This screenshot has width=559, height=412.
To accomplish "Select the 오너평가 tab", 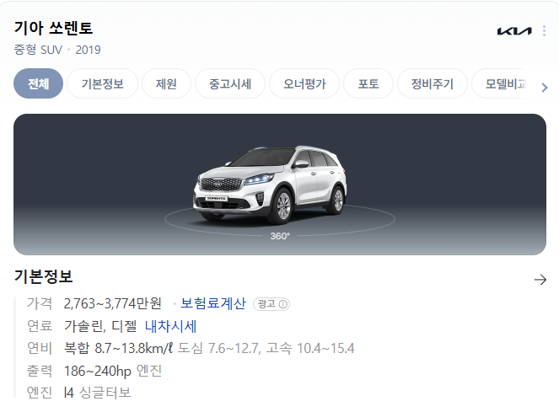I will click(x=304, y=83).
